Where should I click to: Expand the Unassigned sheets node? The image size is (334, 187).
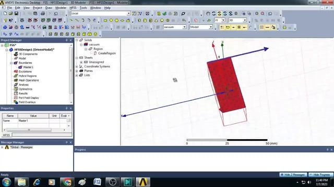pyautogui.click(x=81, y=62)
